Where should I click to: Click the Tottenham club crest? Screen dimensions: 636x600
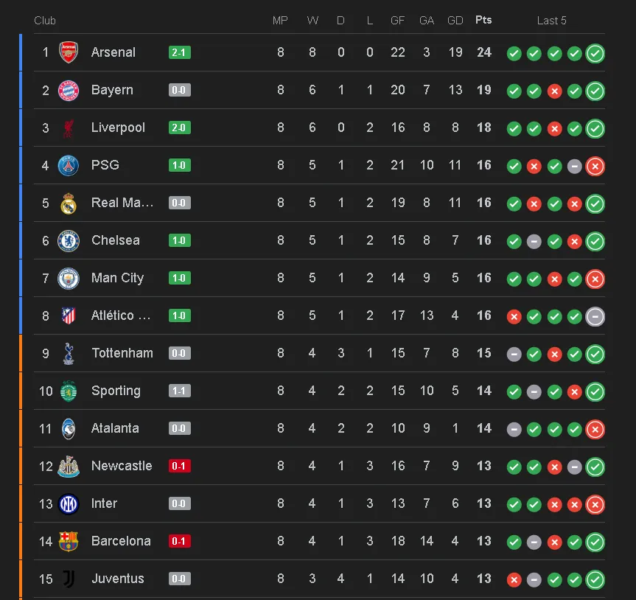pos(69,353)
